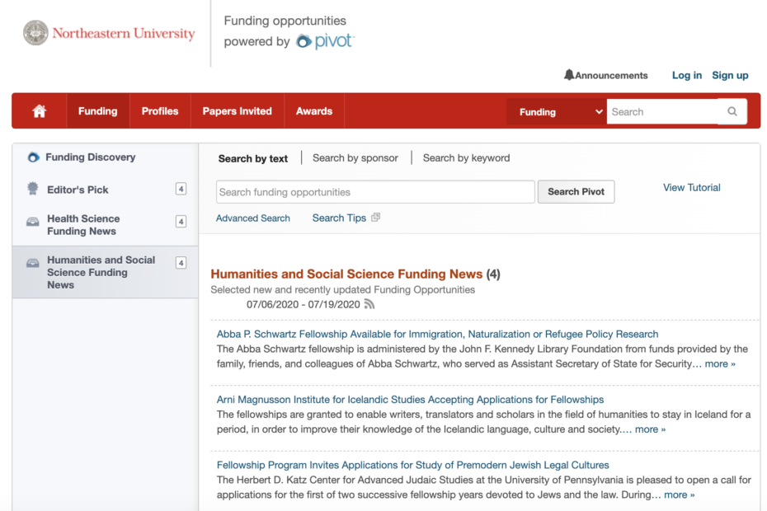The width and height of the screenshot is (767, 511).
Task: Open the View Tutorial link
Action: (691, 187)
